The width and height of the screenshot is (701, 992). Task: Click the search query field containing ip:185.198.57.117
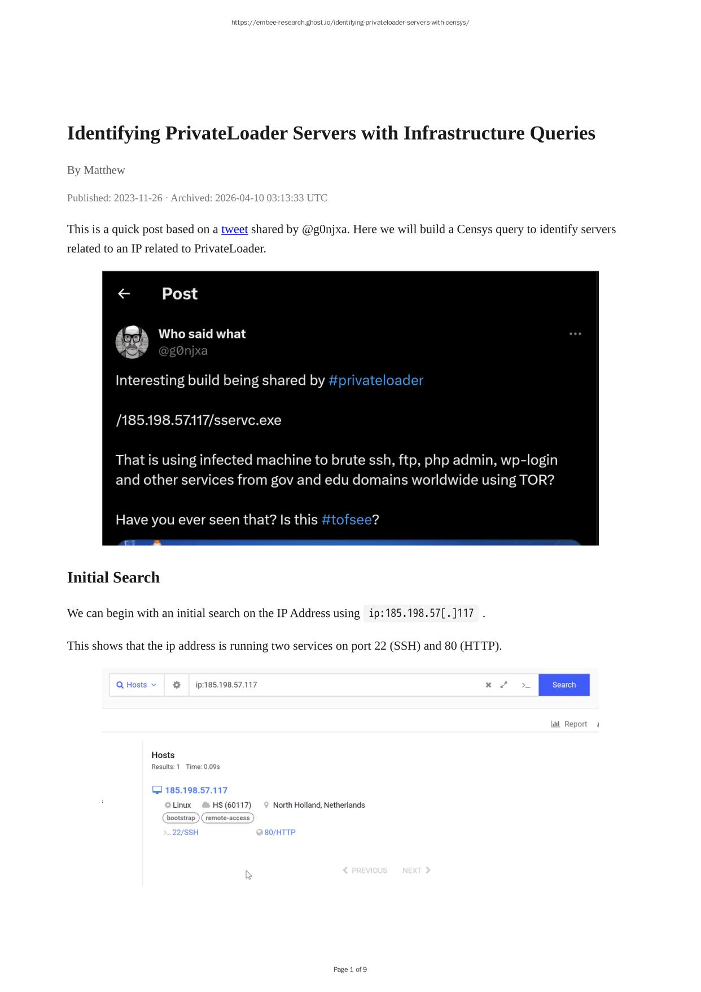pos(333,685)
